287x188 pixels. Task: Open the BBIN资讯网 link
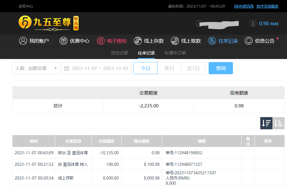pyautogui.click(x=244, y=6)
